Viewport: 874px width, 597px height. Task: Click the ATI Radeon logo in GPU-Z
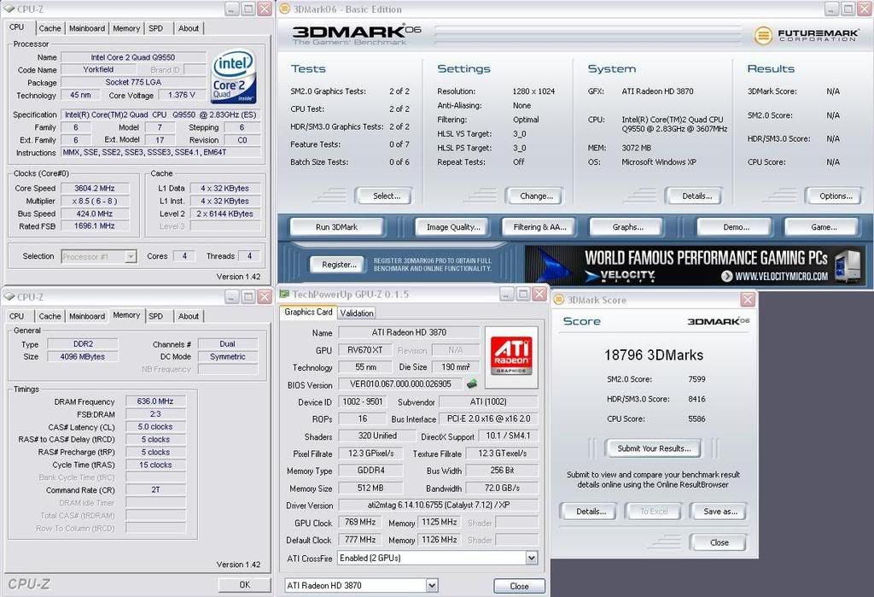tap(511, 357)
